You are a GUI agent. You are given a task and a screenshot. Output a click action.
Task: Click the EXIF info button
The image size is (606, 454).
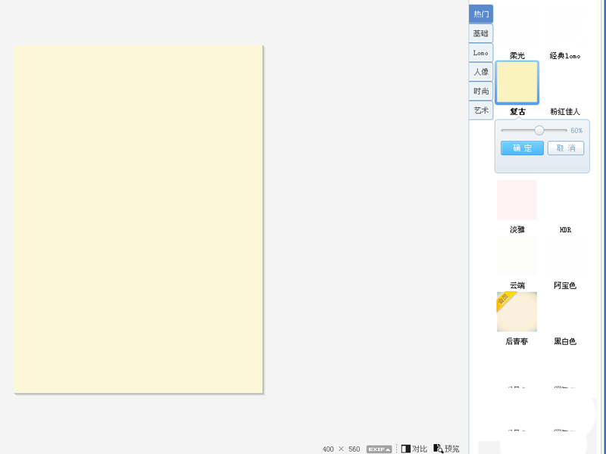[x=380, y=449]
